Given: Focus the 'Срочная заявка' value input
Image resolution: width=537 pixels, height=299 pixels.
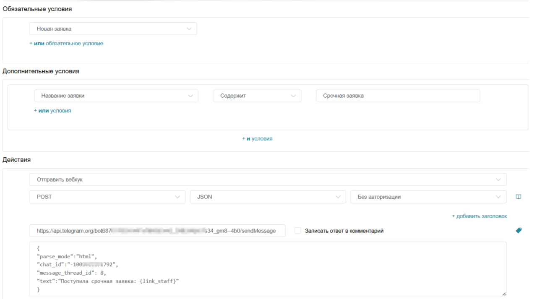Looking at the screenshot, I should (x=397, y=96).
